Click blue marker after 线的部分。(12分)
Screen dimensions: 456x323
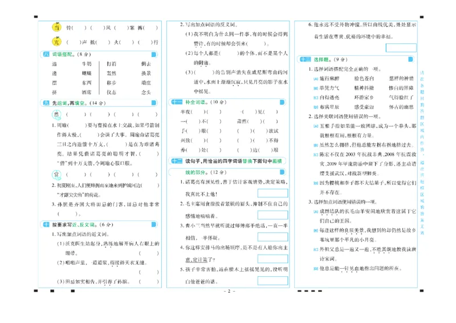282,172
